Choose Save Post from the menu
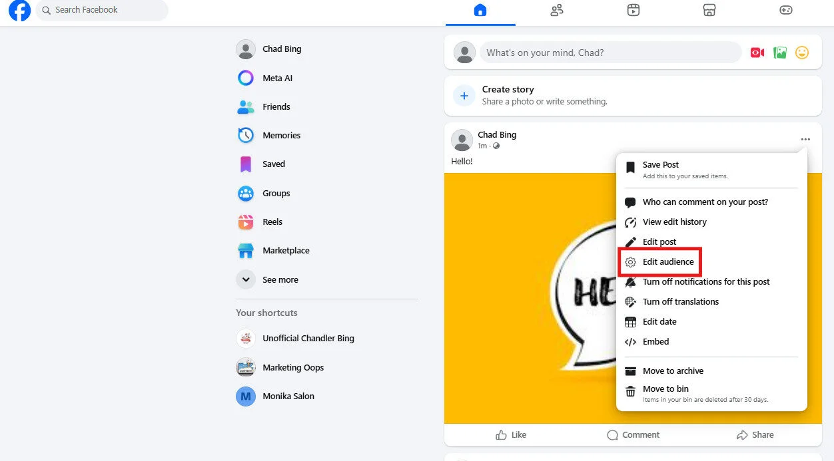 click(x=711, y=169)
